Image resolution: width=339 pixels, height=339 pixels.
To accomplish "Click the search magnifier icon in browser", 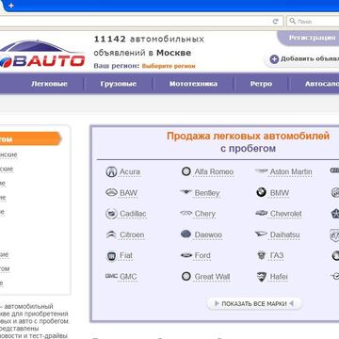I will point(293,21).
